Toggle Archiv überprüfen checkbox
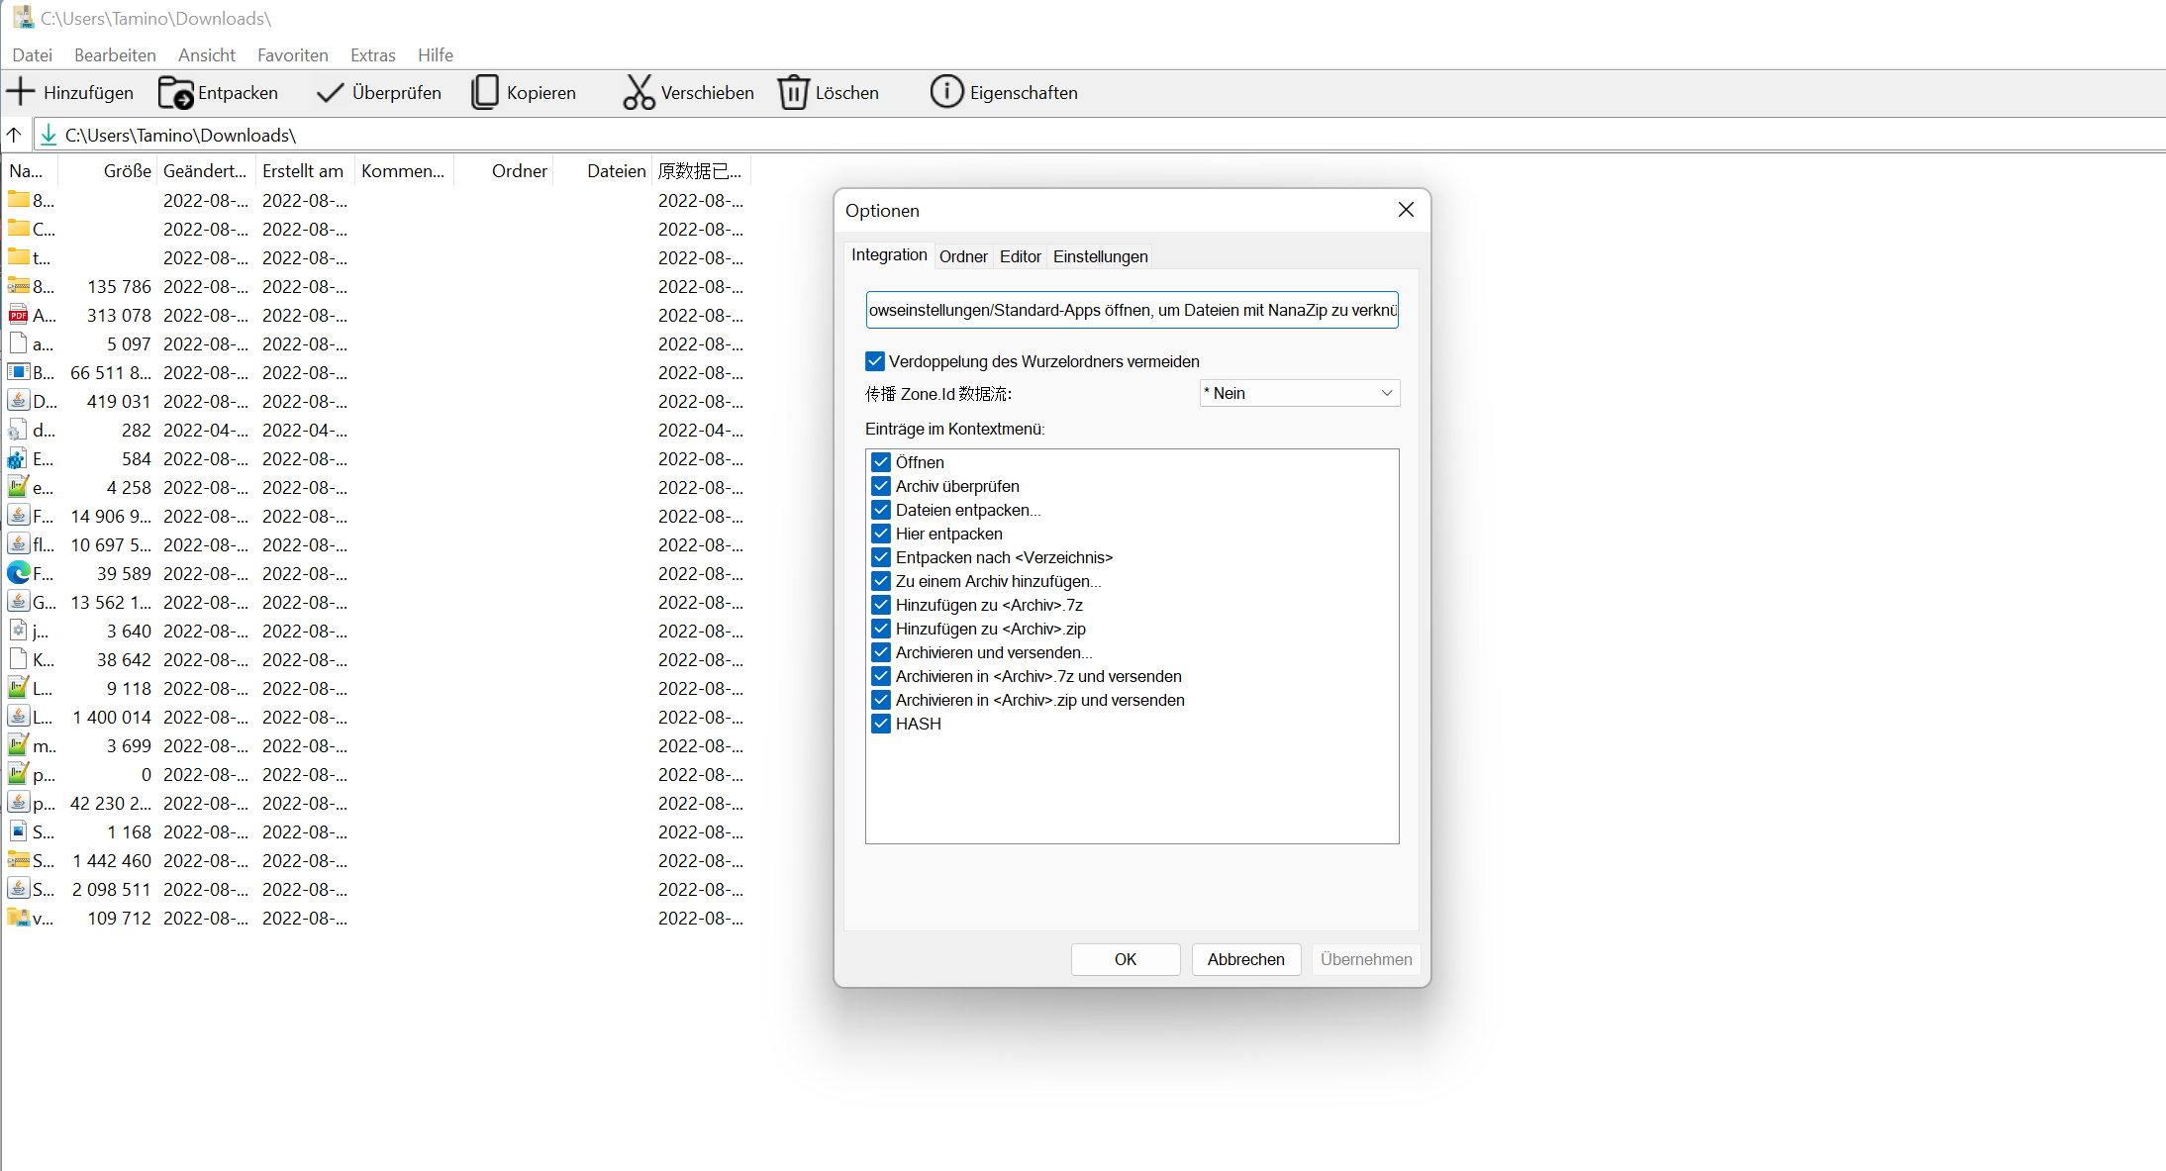The width and height of the screenshot is (2166, 1171). [881, 486]
